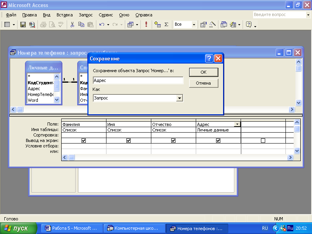Click the Copy toolbar icon
Screen dimensions: 312x234
[81, 25]
